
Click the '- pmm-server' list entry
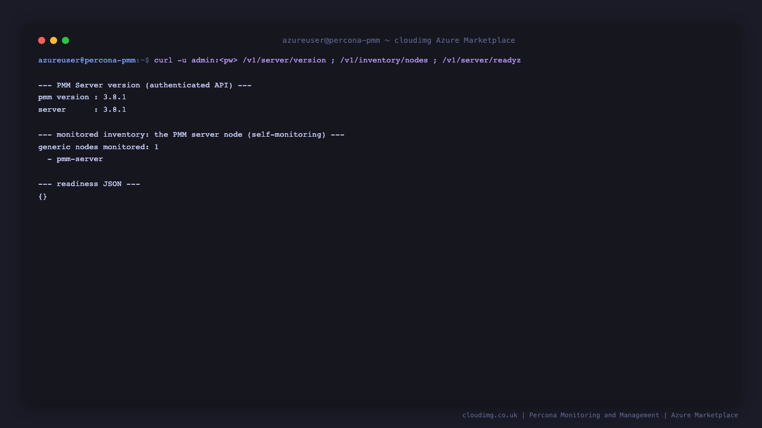click(75, 159)
